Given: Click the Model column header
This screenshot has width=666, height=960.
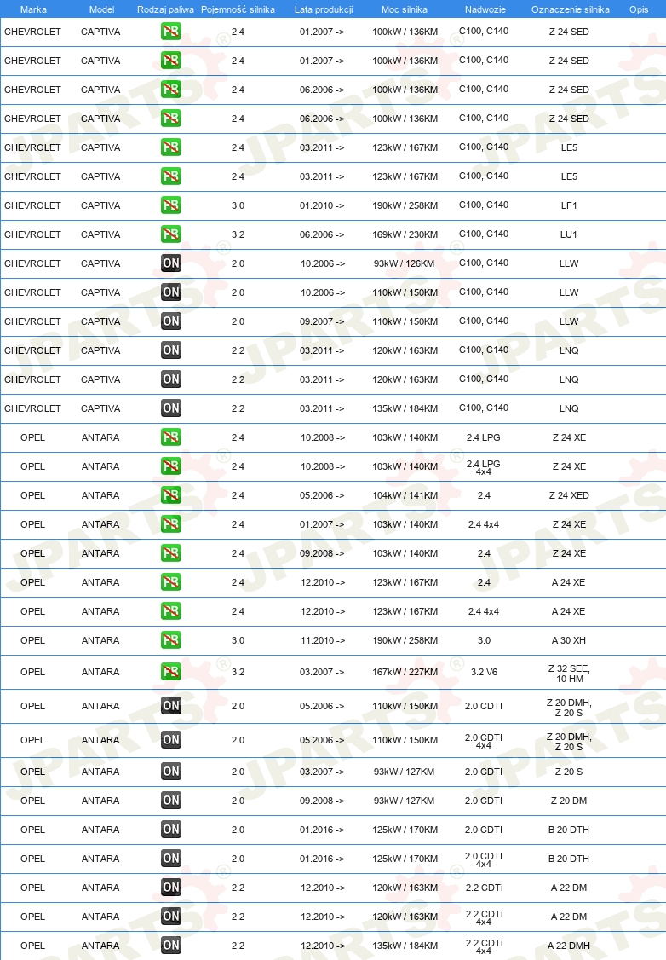Looking at the screenshot, I should click(x=101, y=9).
